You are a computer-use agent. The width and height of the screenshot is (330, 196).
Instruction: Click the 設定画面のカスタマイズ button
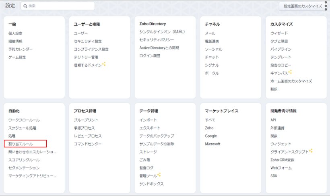point(303,6)
